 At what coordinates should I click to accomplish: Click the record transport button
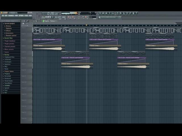53,17
